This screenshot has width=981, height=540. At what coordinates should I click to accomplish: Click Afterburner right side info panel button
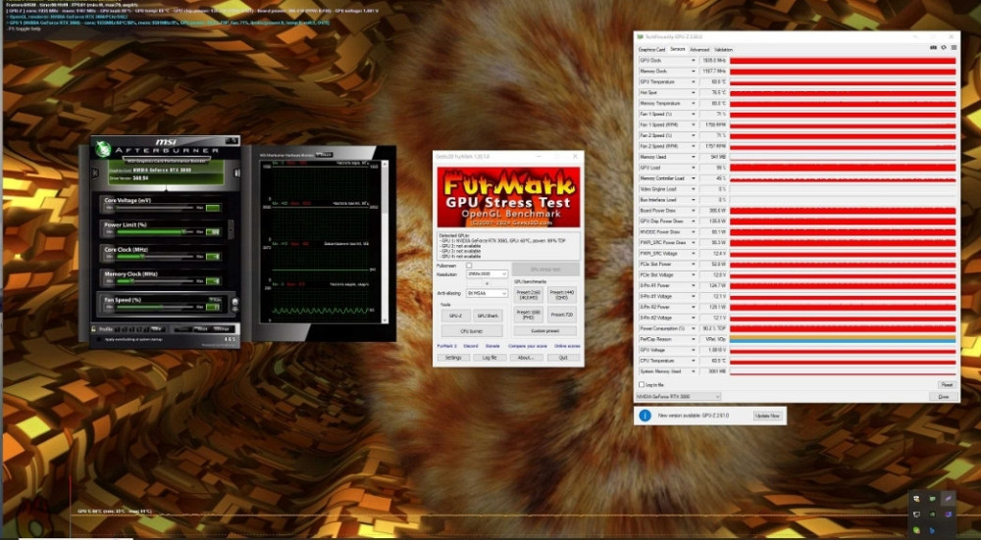click(237, 173)
